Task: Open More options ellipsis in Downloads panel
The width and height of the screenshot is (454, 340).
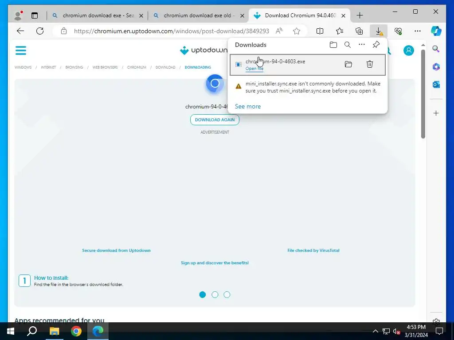Action: [x=362, y=45]
